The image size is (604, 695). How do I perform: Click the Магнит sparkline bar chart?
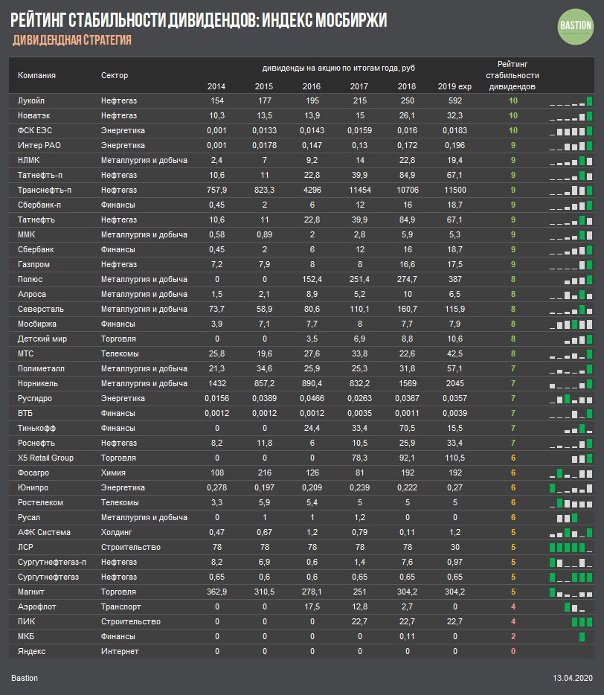[x=571, y=592]
